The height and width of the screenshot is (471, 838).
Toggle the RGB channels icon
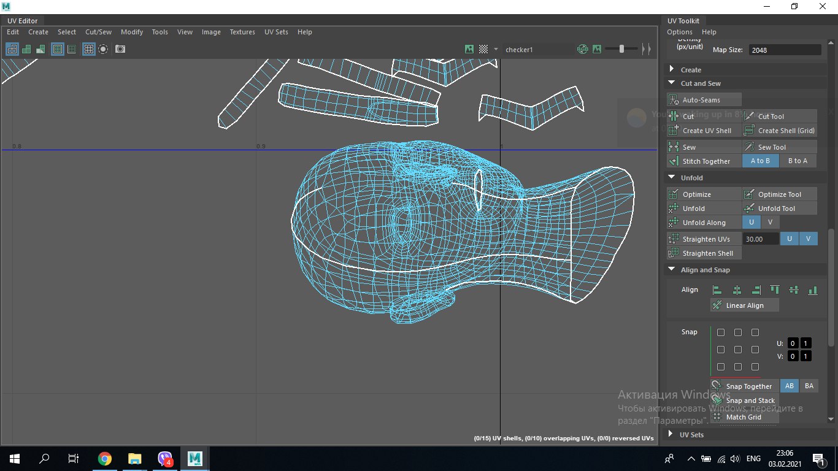coord(583,49)
